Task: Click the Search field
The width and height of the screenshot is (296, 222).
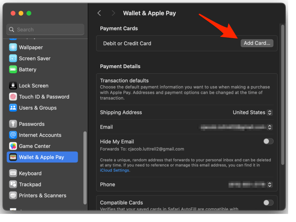Action: coord(45,30)
